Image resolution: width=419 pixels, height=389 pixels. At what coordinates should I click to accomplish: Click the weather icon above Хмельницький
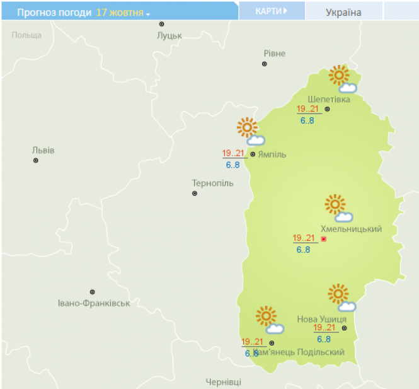point(338,208)
